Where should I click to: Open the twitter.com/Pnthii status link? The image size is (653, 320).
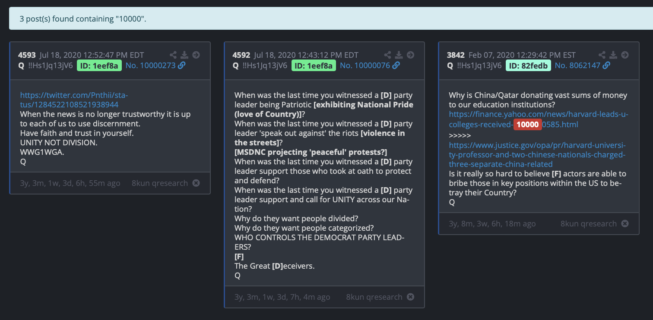[x=74, y=100]
